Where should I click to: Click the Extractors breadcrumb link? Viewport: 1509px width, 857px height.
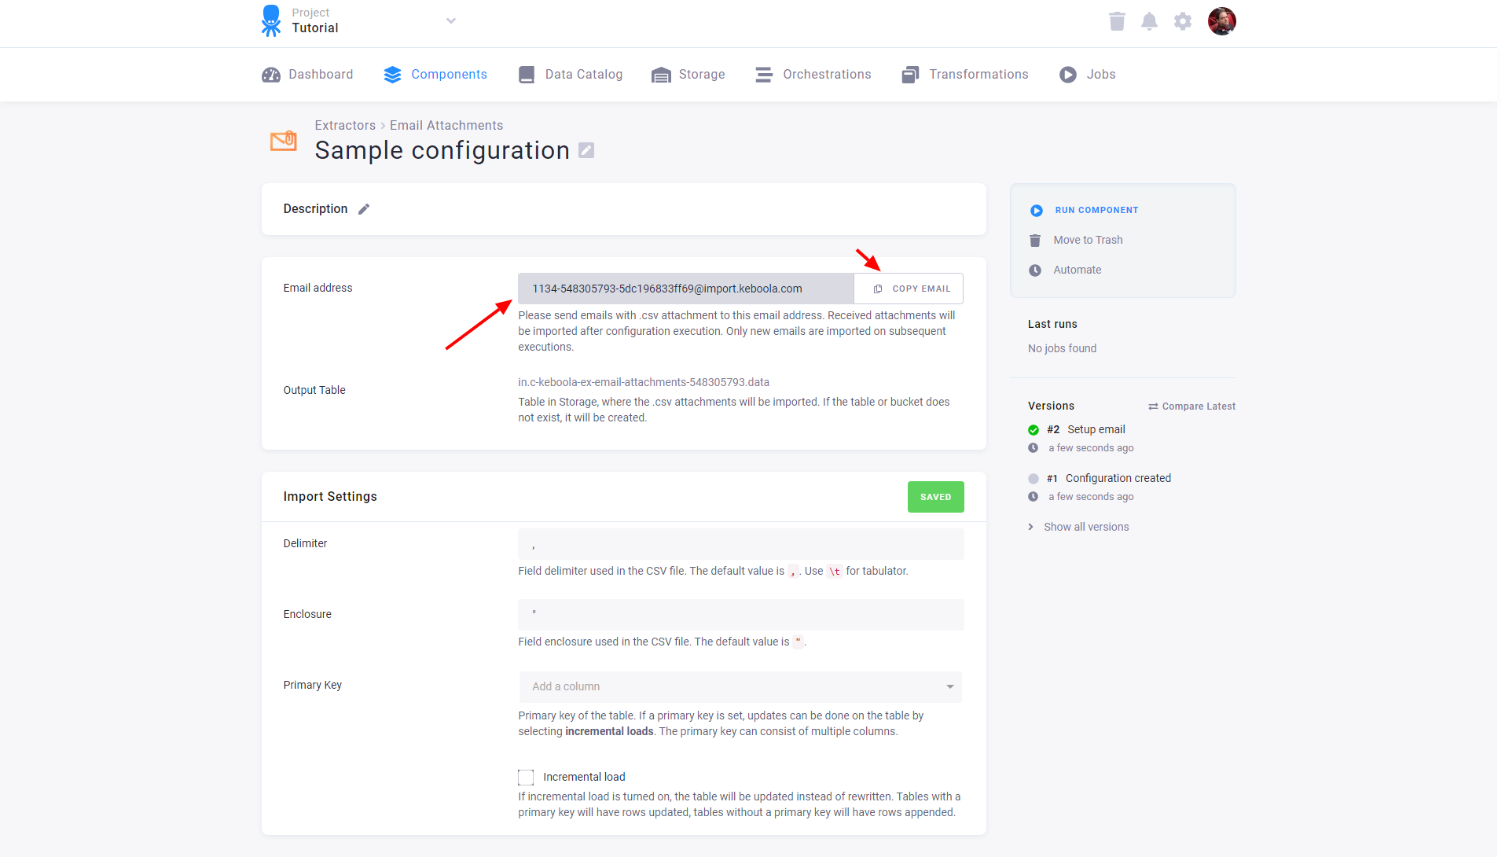point(345,125)
